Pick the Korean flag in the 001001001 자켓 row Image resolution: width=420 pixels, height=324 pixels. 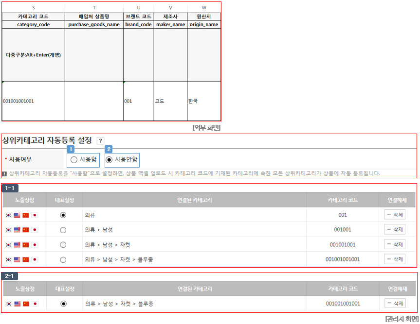[x=8, y=245]
